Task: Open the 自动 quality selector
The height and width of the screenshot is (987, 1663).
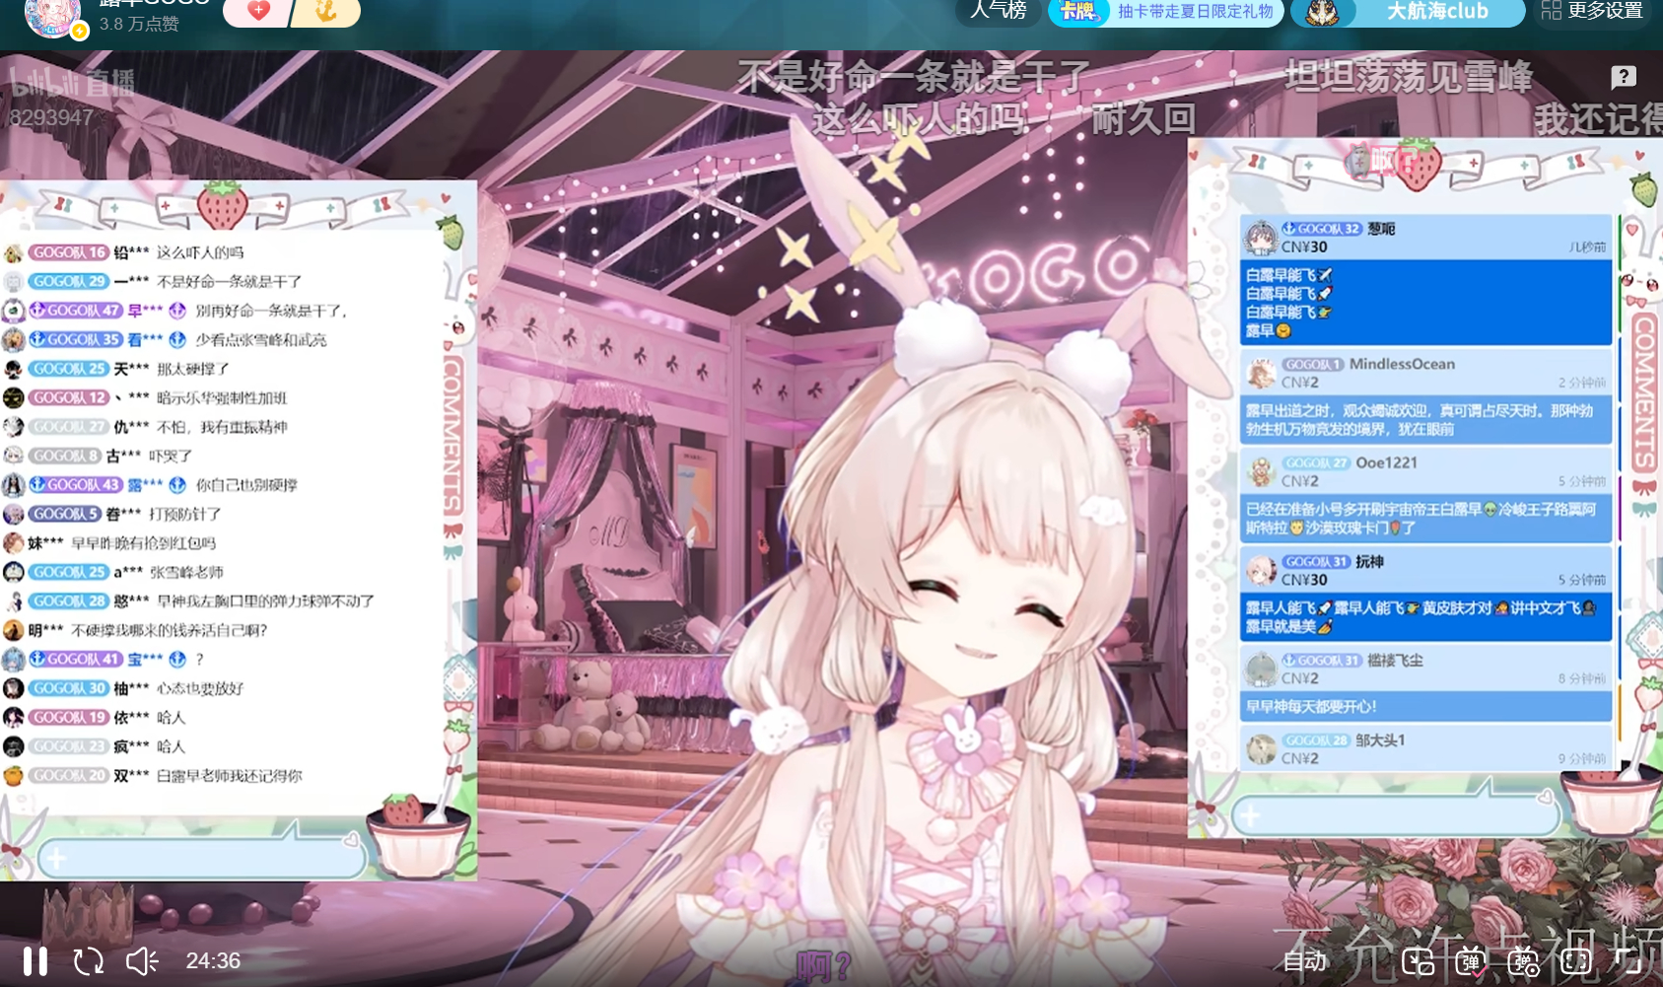Action: pyautogui.click(x=1305, y=960)
